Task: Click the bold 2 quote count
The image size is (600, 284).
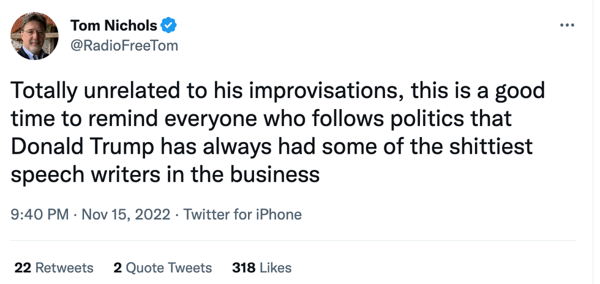Action: (x=117, y=267)
